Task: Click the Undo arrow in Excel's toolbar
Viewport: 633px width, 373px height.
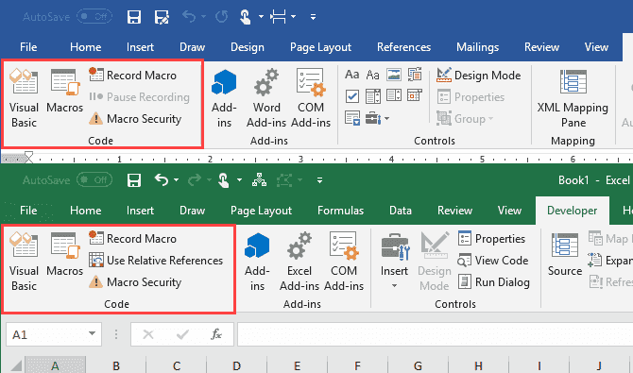Action: 162,179
